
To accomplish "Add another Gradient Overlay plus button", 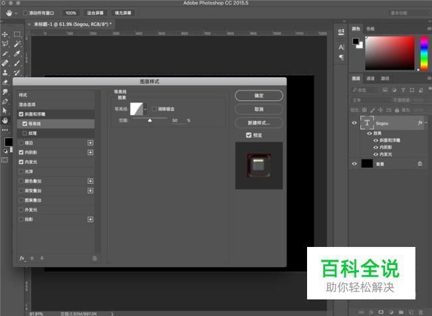I will point(90,191).
